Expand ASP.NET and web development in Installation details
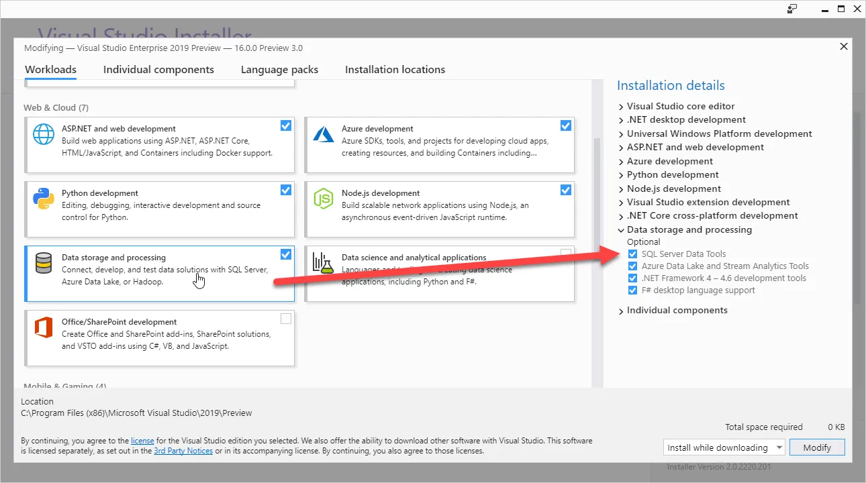Viewport: 866px width, 483px height. 621,148
